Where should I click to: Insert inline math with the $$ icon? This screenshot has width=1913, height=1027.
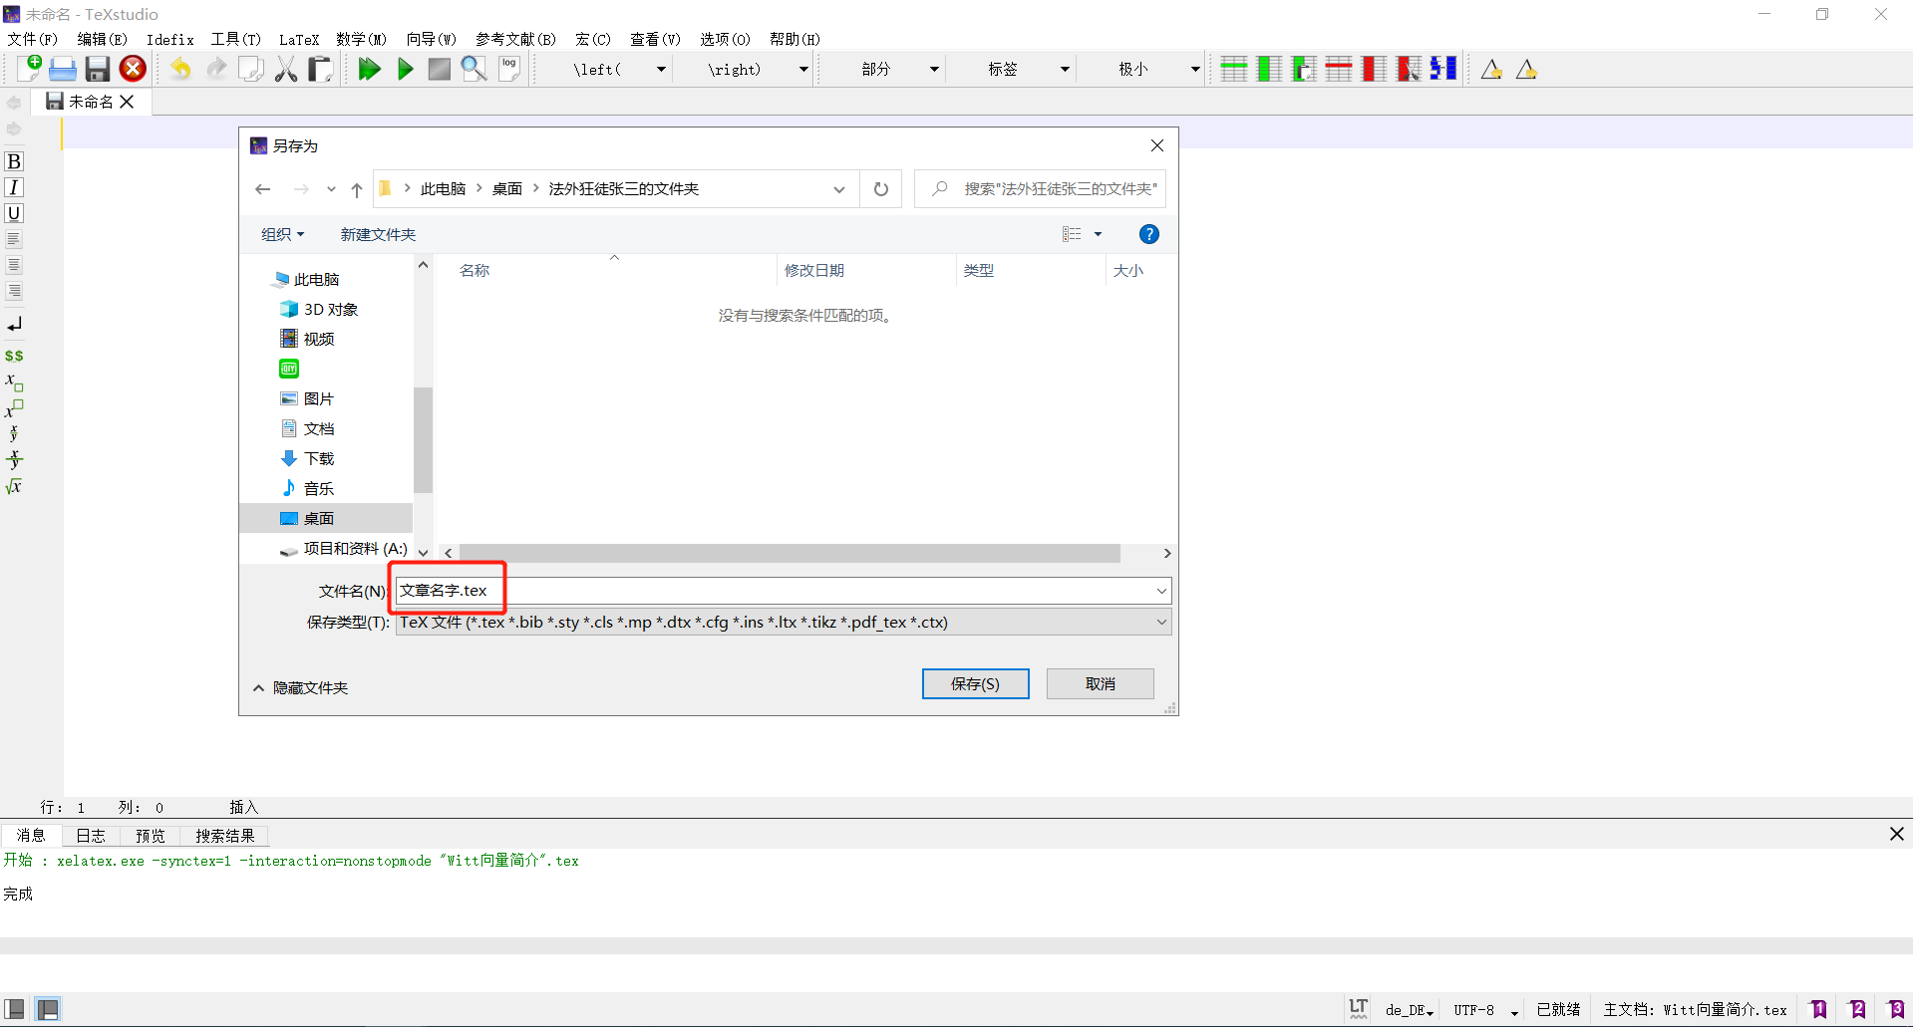[14, 356]
